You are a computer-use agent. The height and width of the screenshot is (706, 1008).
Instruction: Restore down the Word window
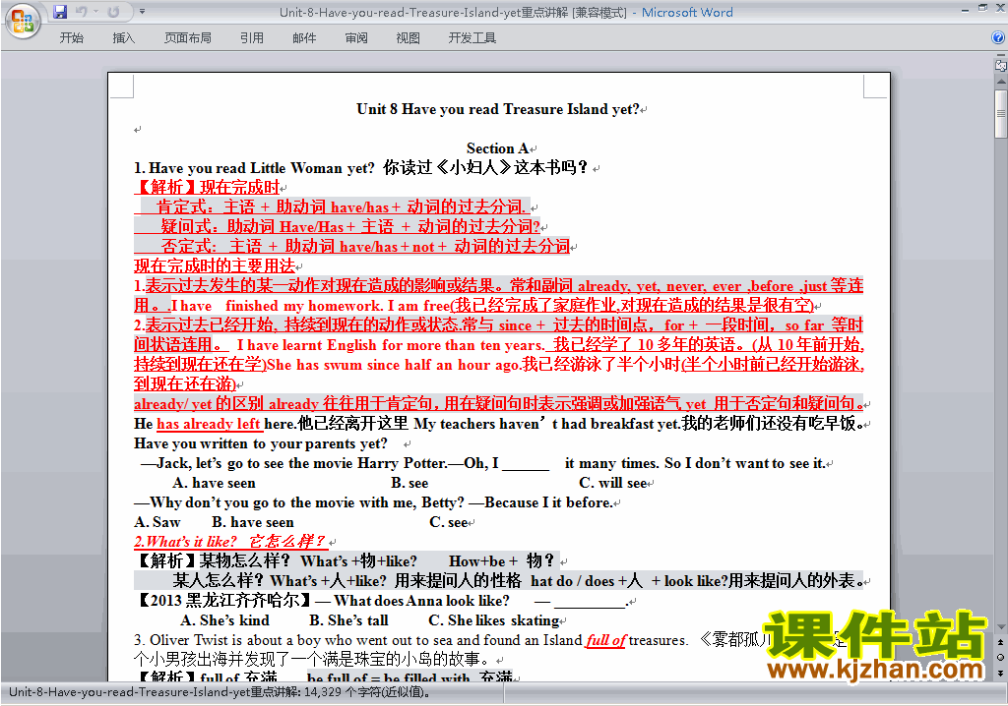(983, 8)
